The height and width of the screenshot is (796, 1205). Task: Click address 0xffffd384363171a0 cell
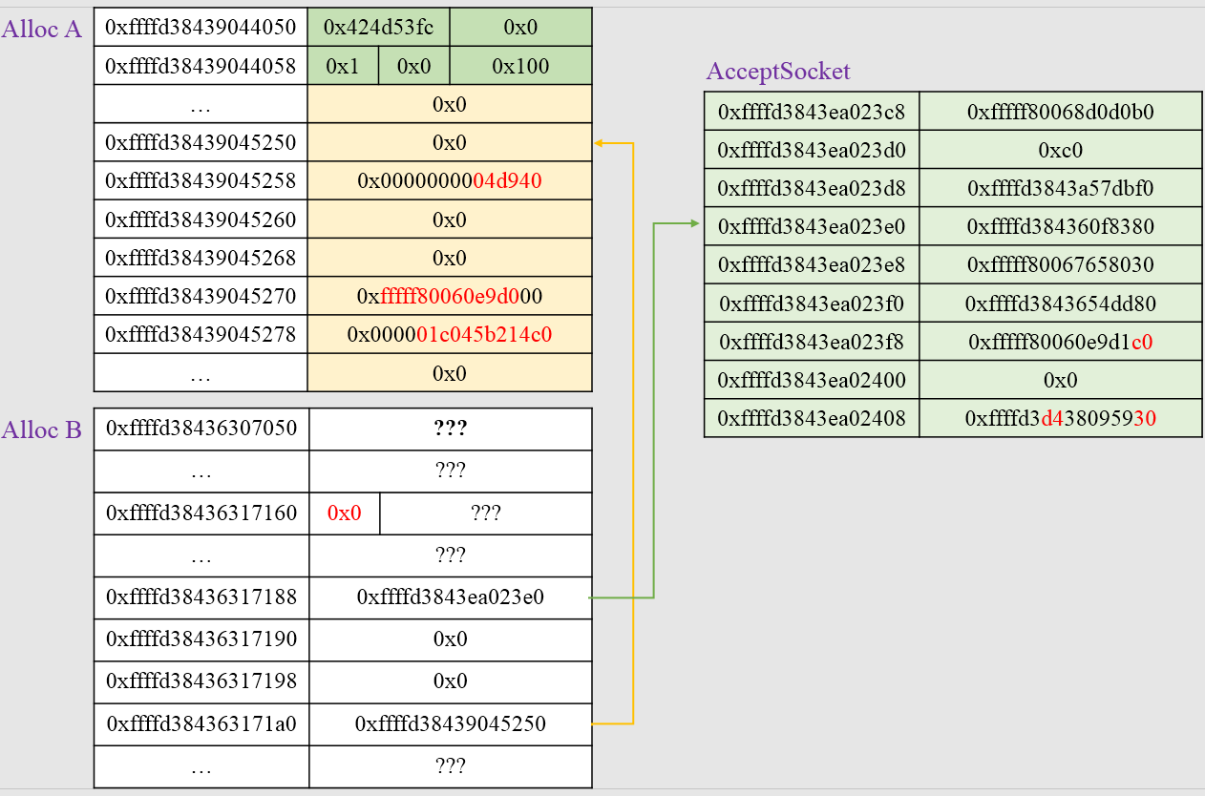(201, 723)
